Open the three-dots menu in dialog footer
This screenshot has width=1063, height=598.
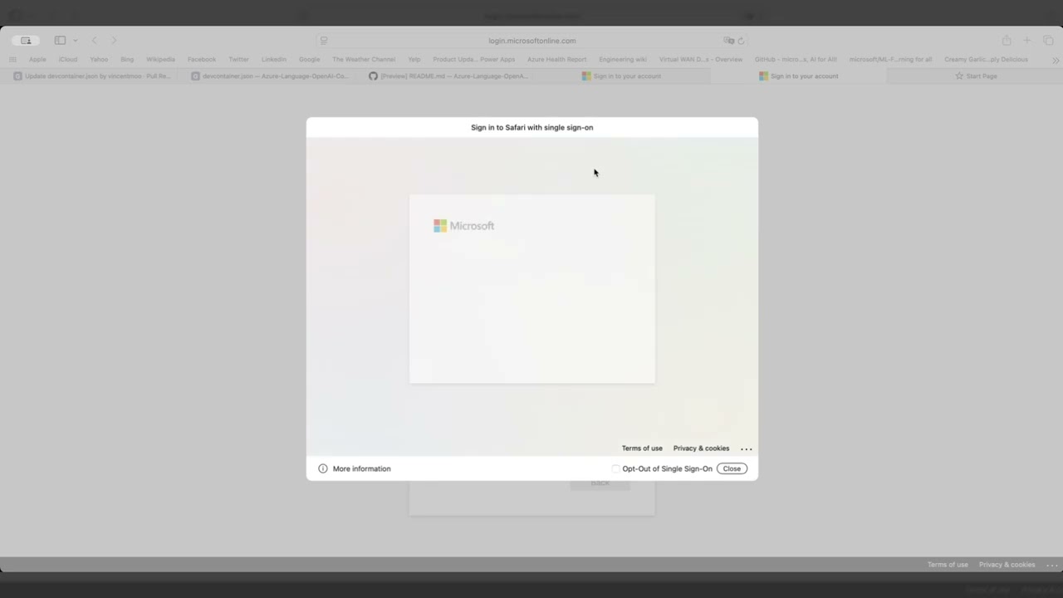point(747,448)
